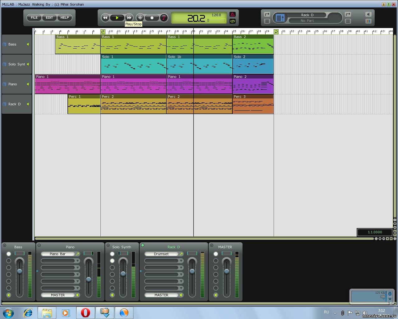Click the tempo value 120.0
Screen dimensions: 398x319
click(x=216, y=15)
